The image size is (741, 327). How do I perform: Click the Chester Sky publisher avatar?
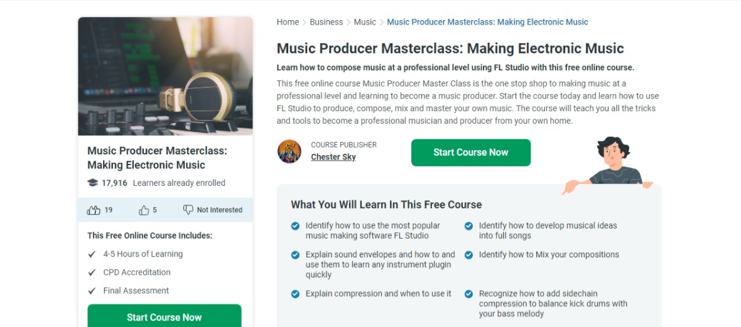coord(289,152)
